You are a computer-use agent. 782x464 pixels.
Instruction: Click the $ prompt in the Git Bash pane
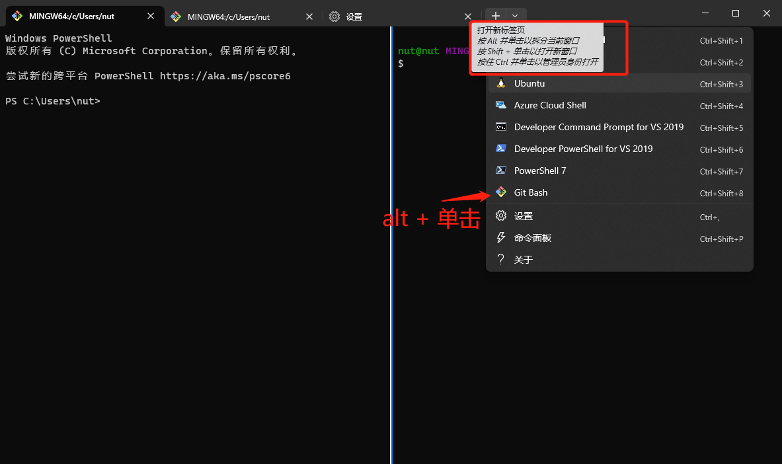(x=401, y=63)
